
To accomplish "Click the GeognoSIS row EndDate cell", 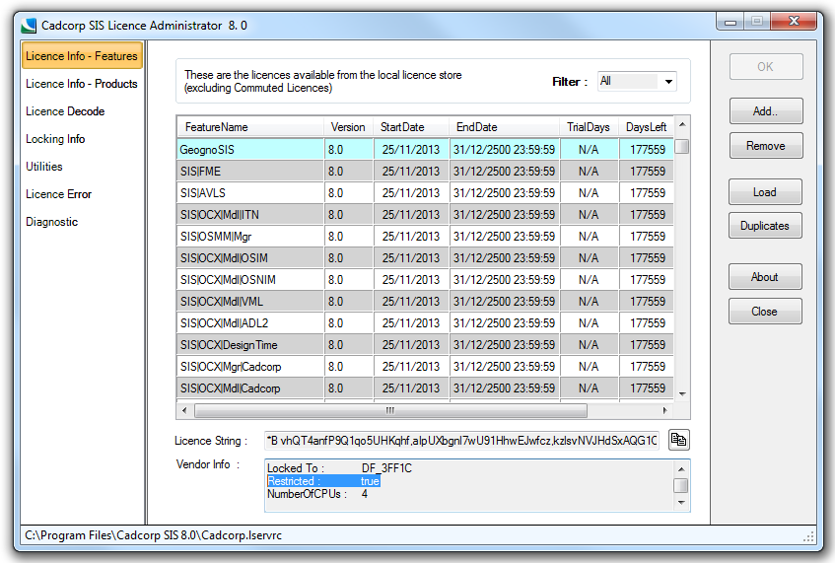I will 505,150.
